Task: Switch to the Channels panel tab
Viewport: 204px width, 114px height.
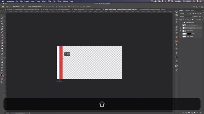Action: (187, 10)
